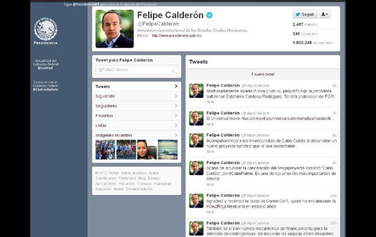376x237 pixels.
Task: Click the blue verified badge next to Felipe Calderón
Action: (209, 15)
